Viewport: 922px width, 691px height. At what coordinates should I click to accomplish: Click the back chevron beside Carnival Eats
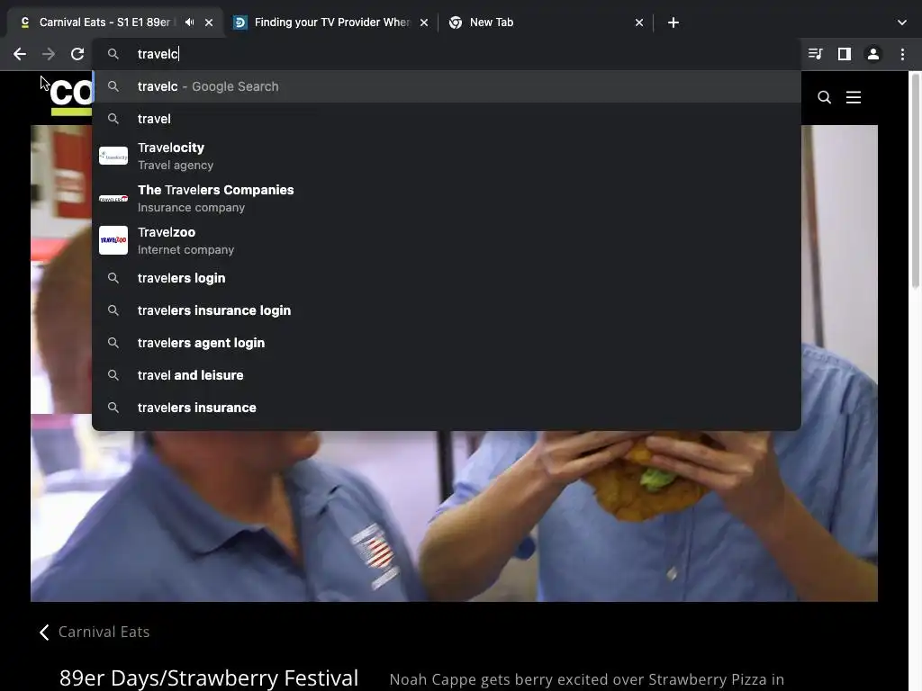click(x=44, y=632)
